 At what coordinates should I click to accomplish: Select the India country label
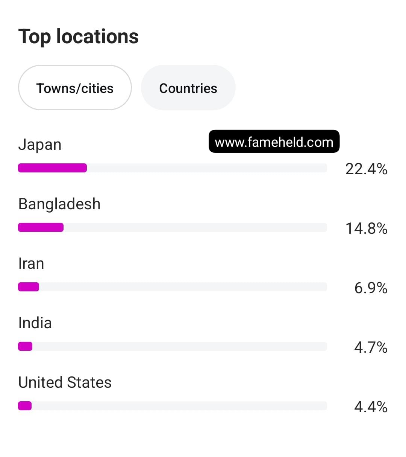pos(35,323)
